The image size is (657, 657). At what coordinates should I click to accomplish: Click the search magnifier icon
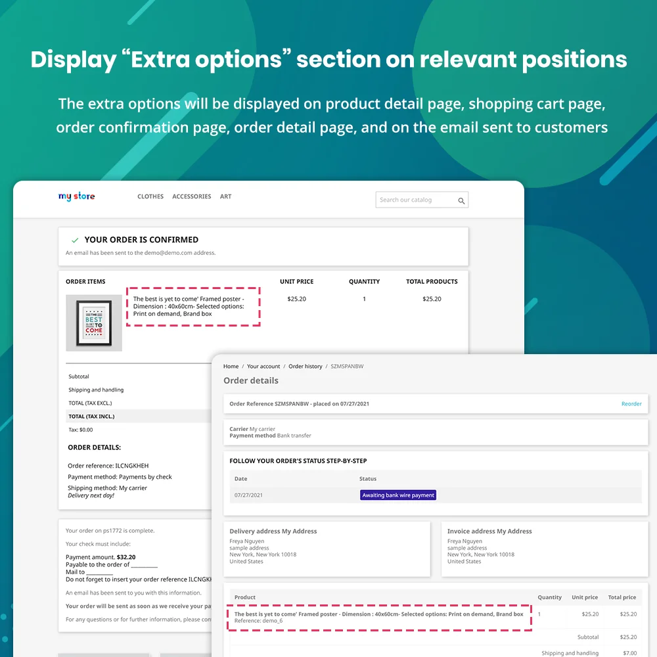tap(460, 200)
